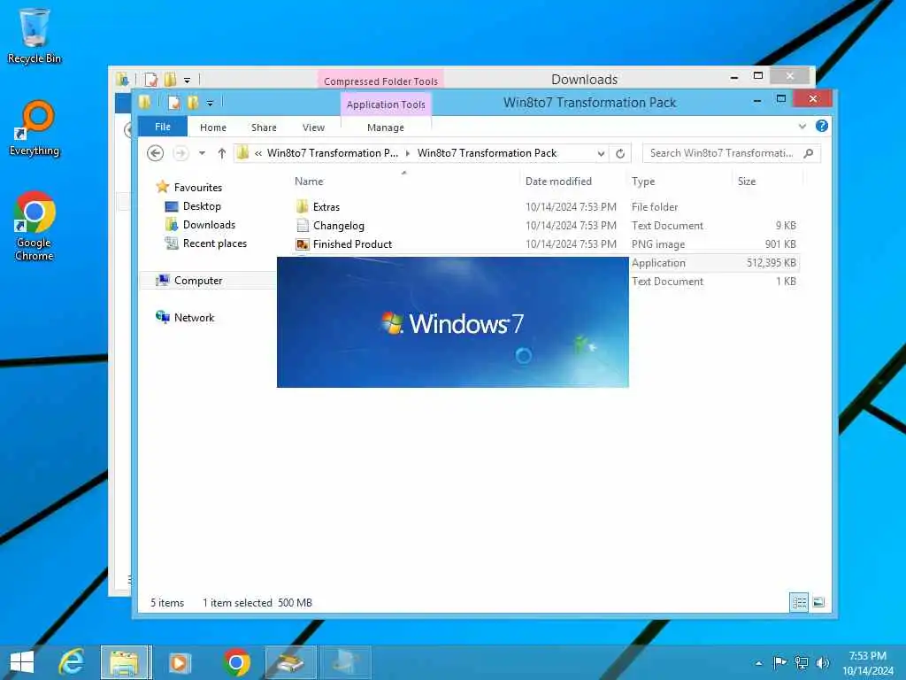Screen dimensions: 906x680
Task: Click the forward navigation arrow
Action: click(x=180, y=153)
